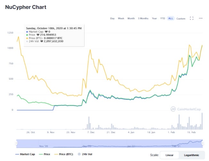The image size is (209, 161).
Task: Toggle Price (BTC) series in legend
Action: point(64,154)
